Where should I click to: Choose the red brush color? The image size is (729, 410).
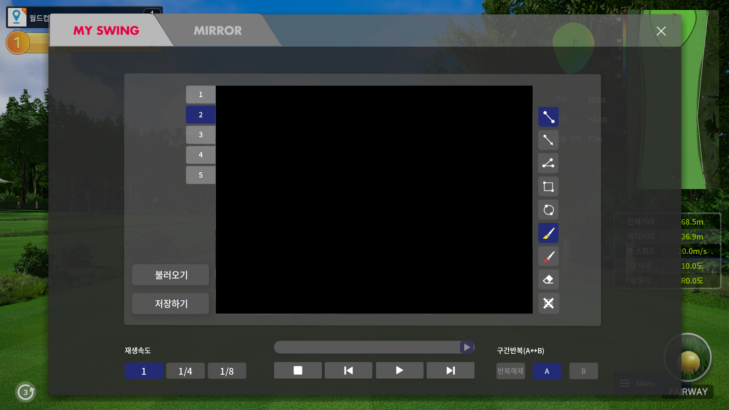(548, 256)
